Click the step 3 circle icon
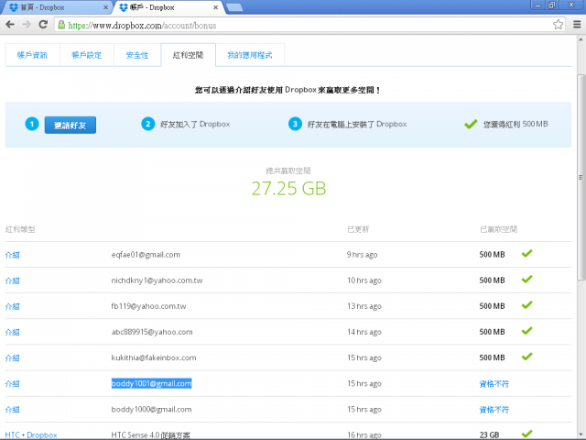 [295, 124]
